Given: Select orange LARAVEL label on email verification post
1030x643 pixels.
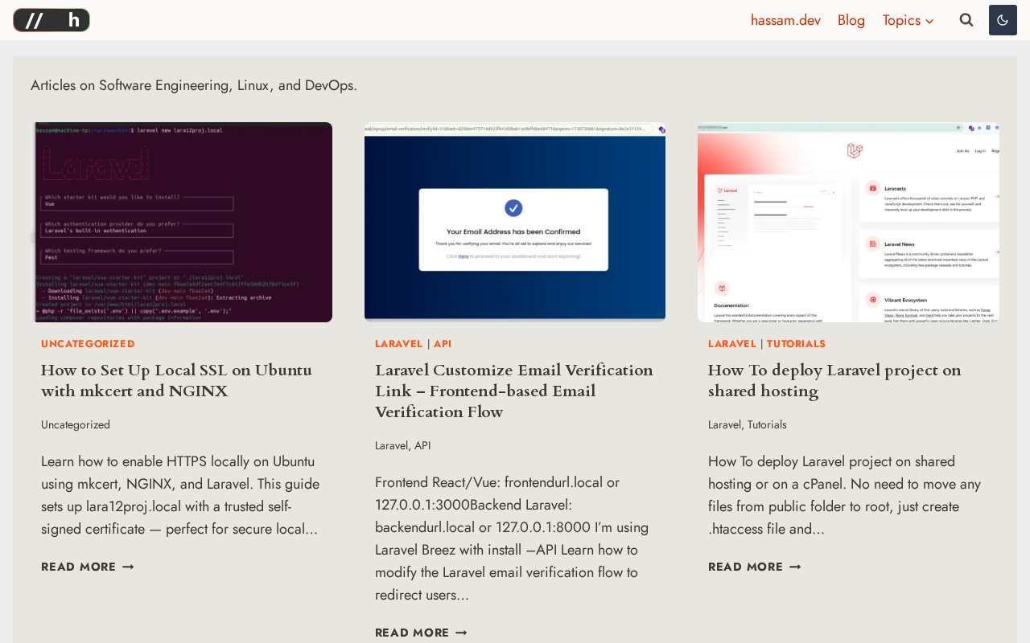Looking at the screenshot, I should coord(399,344).
